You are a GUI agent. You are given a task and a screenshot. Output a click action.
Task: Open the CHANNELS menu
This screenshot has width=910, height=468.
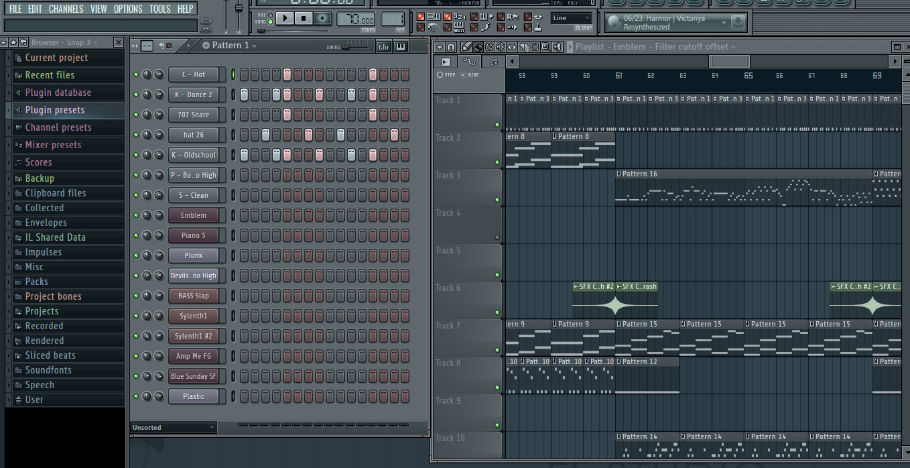tap(66, 9)
